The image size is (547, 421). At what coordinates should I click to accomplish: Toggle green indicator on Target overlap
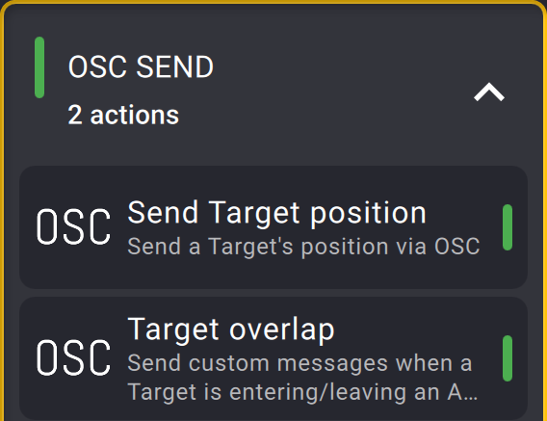(508, 358)
